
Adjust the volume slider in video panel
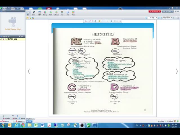[x=17, y=116]
